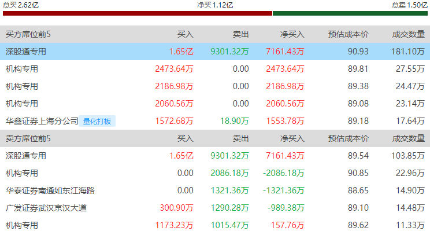Click buy amount 1173.23万
Image resolution: width=430 pixels, height=231 pixels.
pyautogui.click(x=174, y=225)
